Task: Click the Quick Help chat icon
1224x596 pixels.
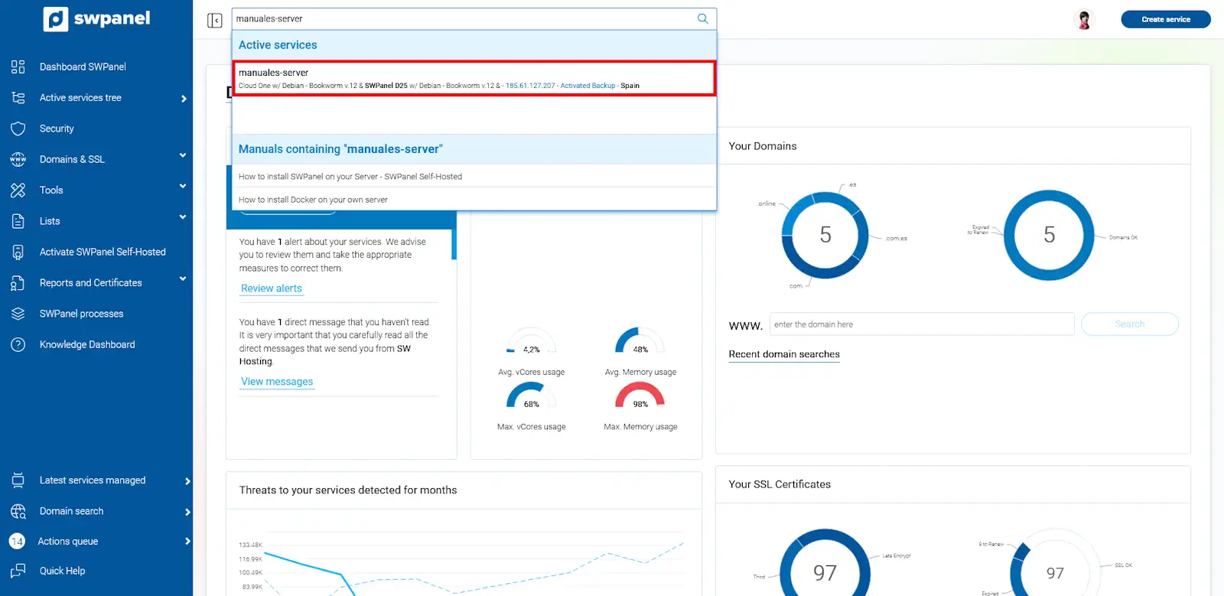Action: 18,571
